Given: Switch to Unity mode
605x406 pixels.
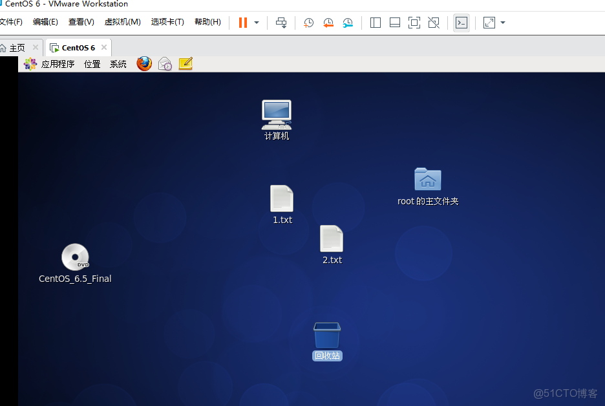Looking at the screenshot, I should (434, 23).
